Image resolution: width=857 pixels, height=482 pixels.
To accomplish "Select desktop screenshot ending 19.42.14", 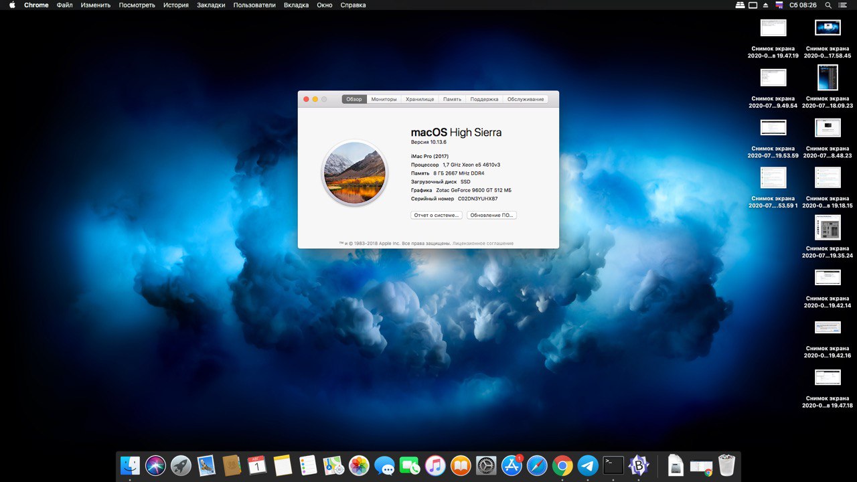I will pos(828,289).
